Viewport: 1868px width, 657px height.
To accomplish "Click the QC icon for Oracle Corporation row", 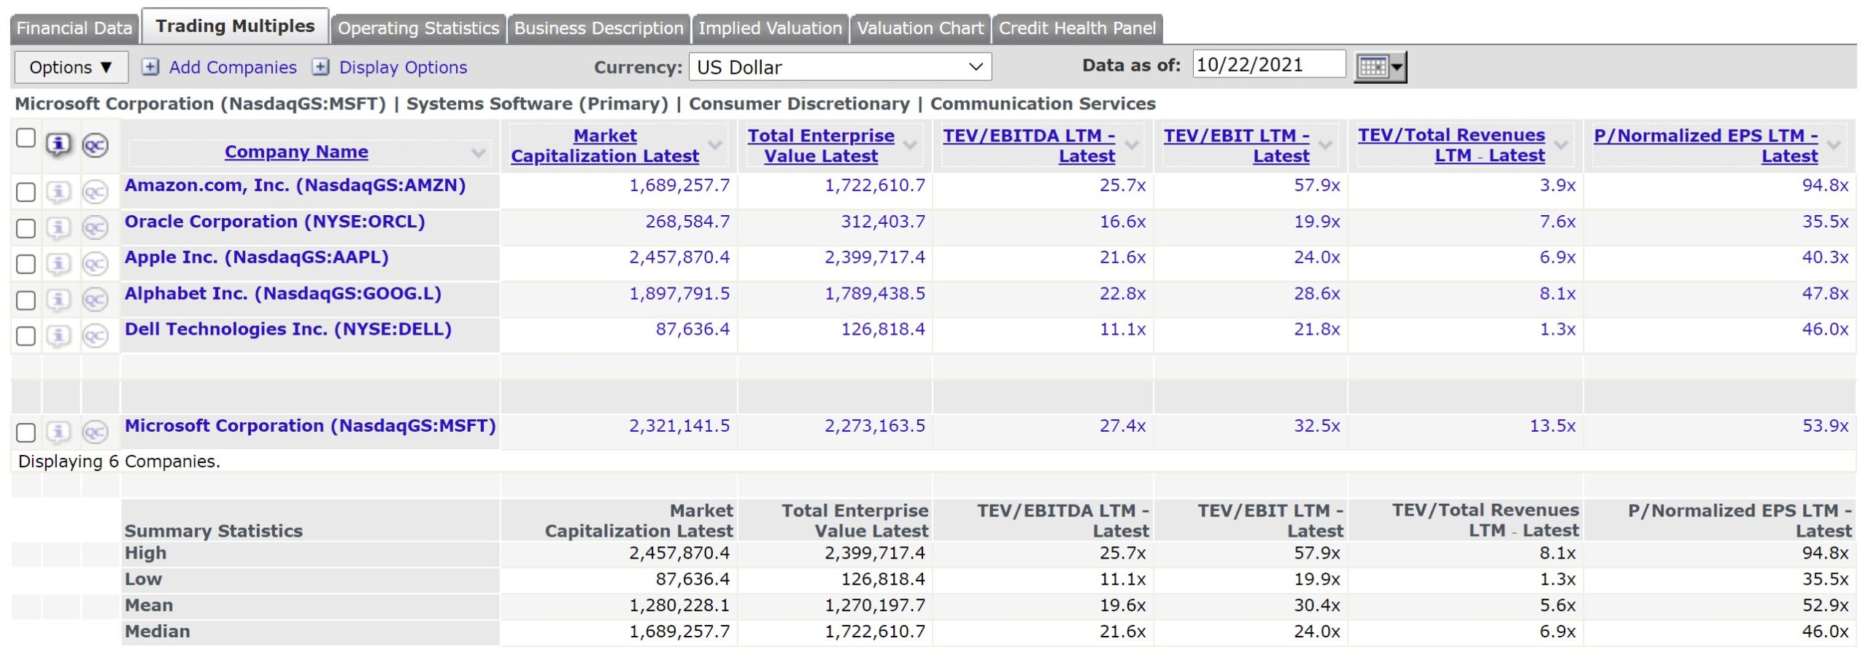I will click(x=96, y=228).
